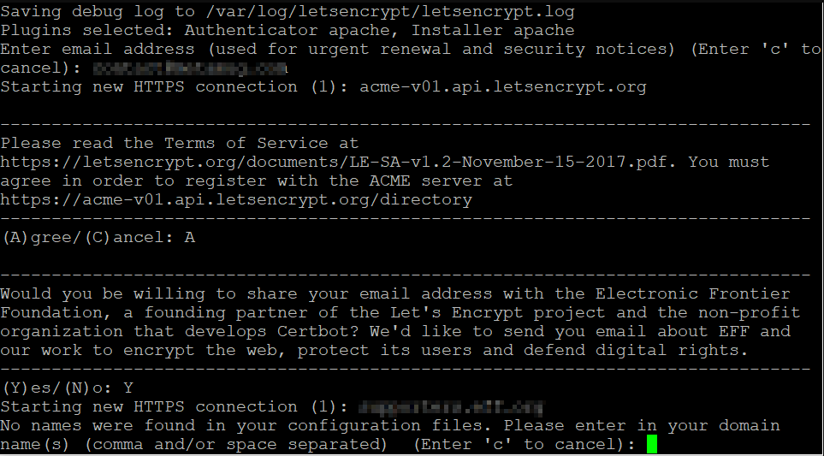Click the (Y)es/(N)o answer line
Screen dimensions: 824x456
coord(68,388)
